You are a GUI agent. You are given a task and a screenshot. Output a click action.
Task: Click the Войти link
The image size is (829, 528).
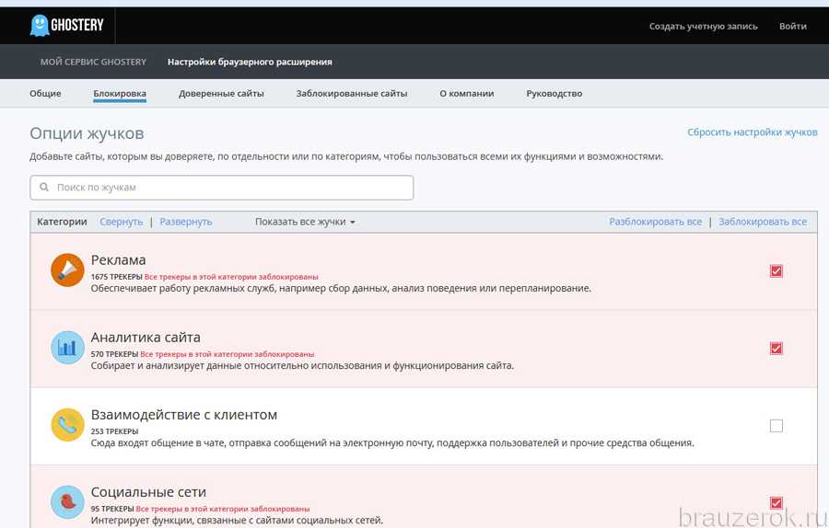click(792, 26)
